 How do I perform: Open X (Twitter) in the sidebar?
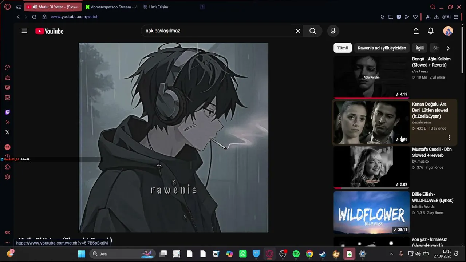[7, 132]
